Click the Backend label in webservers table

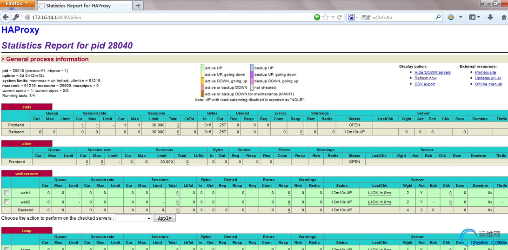26,210
